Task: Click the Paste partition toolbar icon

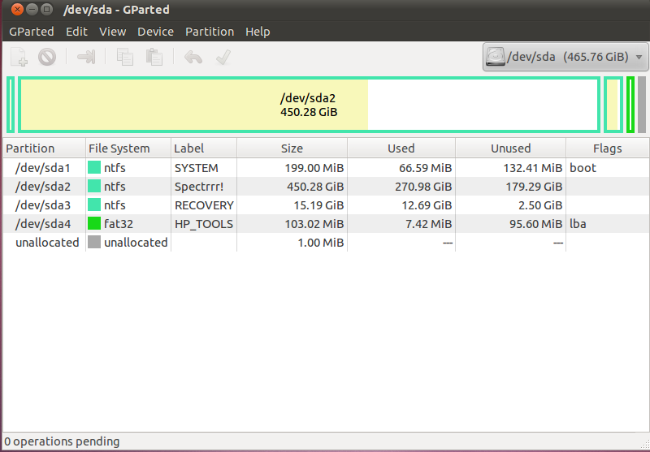Action: 154,57
